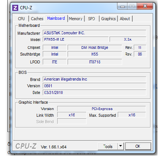Click the Max. Supported x16 value
The height and width of the screenshot is (157, 159).
tap(132, 115)
